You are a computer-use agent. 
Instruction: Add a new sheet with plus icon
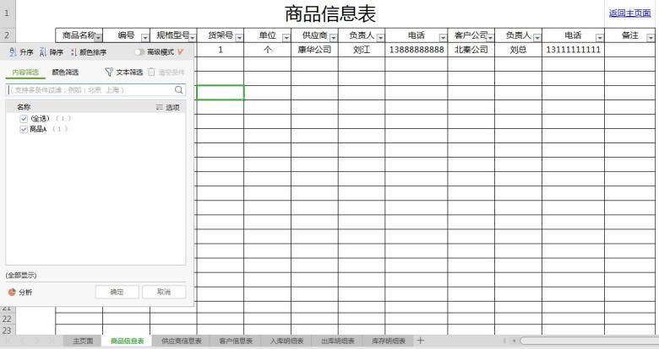420,341
